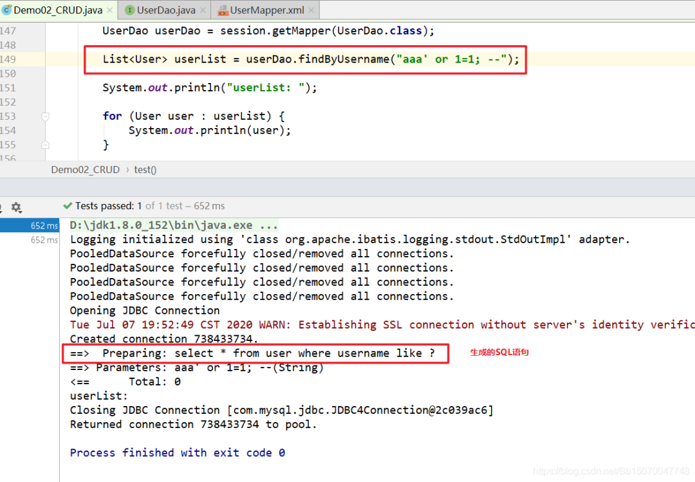This screenshot has height=482, width=695.
Task: Click the 'Tests passed: 1 of 1 test' status
Action: pyautogui.click(x=150, y=206)
